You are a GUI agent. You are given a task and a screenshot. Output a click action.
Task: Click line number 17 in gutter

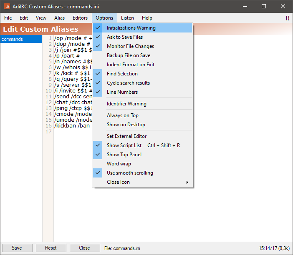(48, 132)
